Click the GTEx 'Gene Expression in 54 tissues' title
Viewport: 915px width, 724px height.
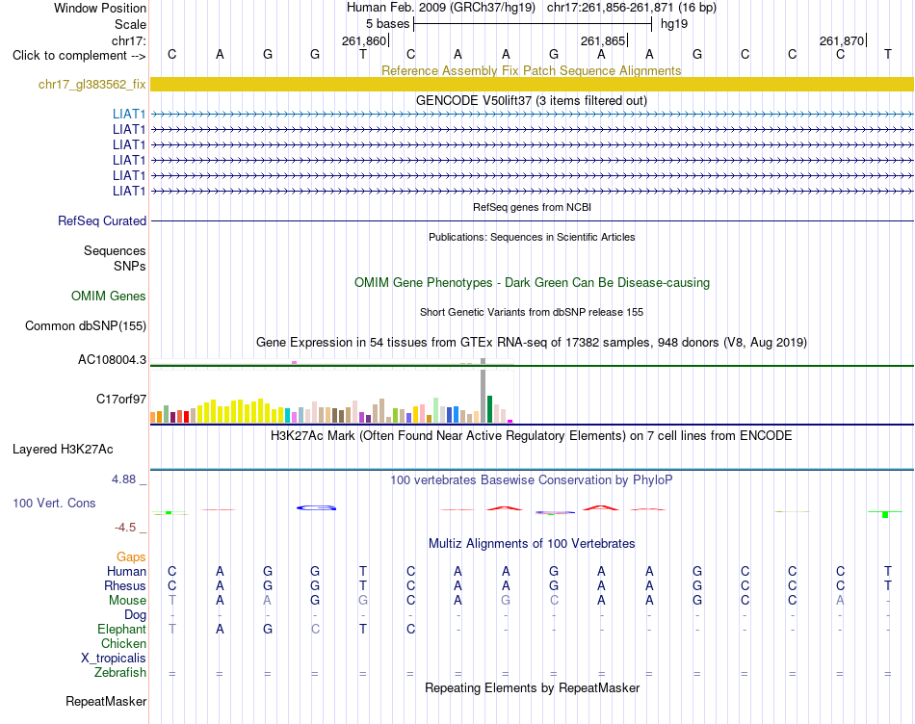pos(532,343)
